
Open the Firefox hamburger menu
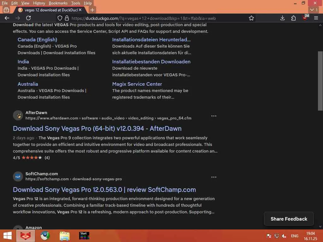(x=316, y=18)
